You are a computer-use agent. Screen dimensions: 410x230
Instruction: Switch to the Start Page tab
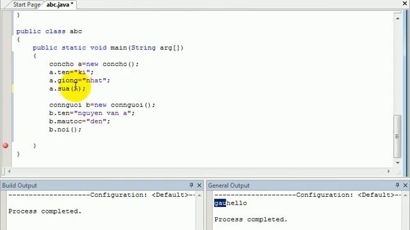pyautogui.click(x=27, y=4)
